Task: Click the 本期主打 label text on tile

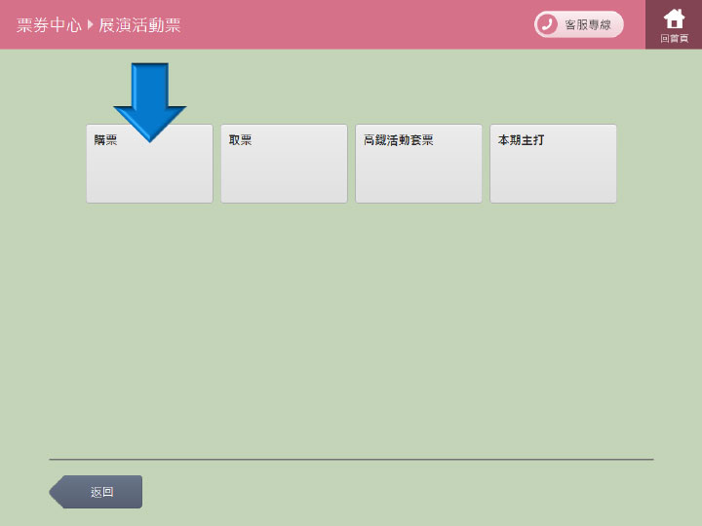Action: tap(521, 140)
